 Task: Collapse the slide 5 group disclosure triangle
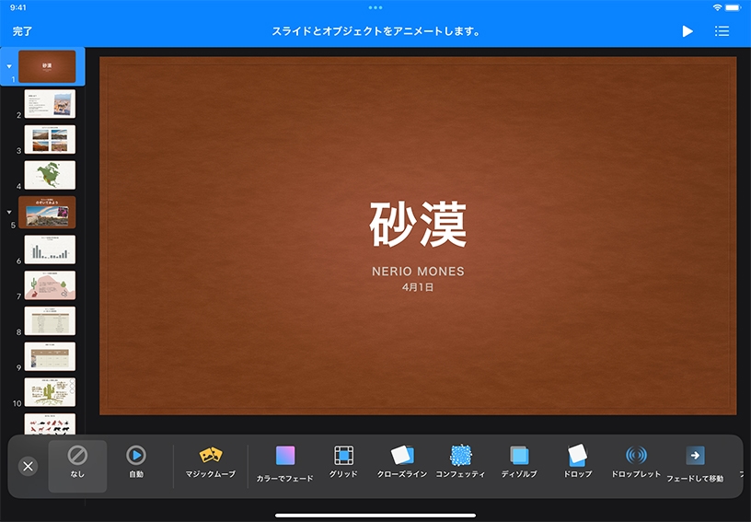(9, 212)
